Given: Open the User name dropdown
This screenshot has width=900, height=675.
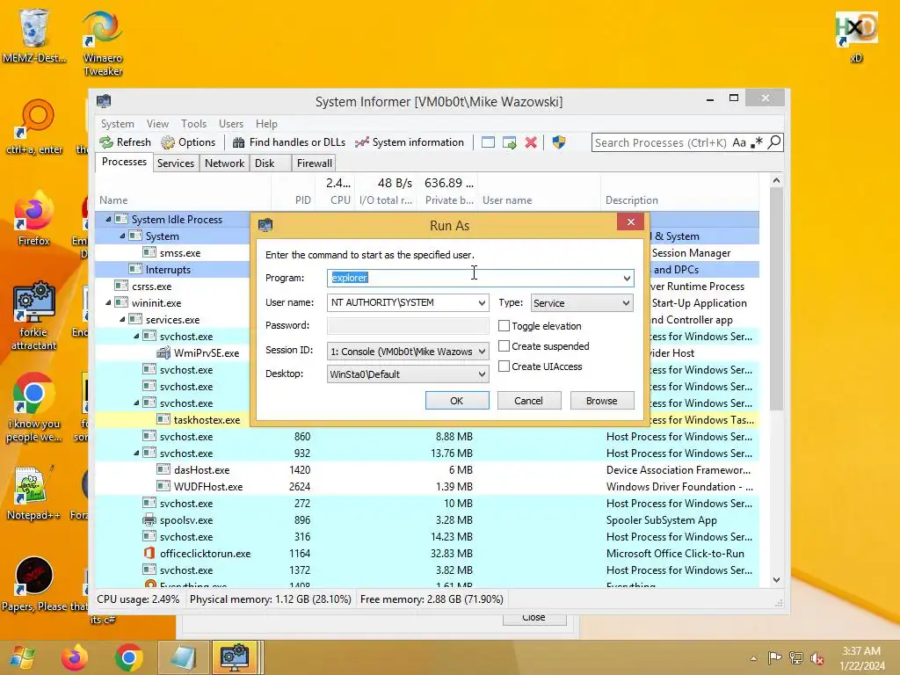Looking at the screenshot, I should click(481, 303).
